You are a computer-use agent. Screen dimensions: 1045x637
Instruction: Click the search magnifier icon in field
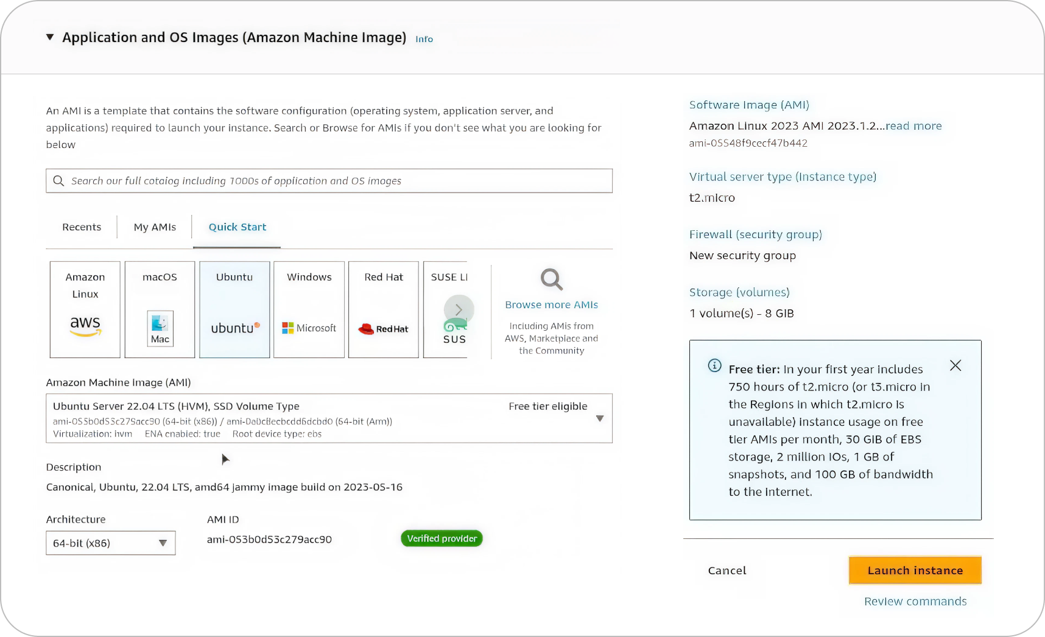pyautogui.click(x=58, y=181)
